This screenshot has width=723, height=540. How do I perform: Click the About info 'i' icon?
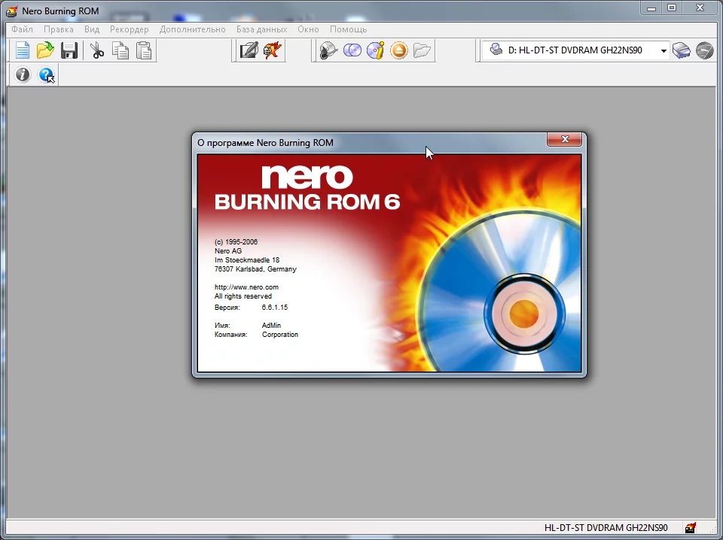click(x=22, y=74)
